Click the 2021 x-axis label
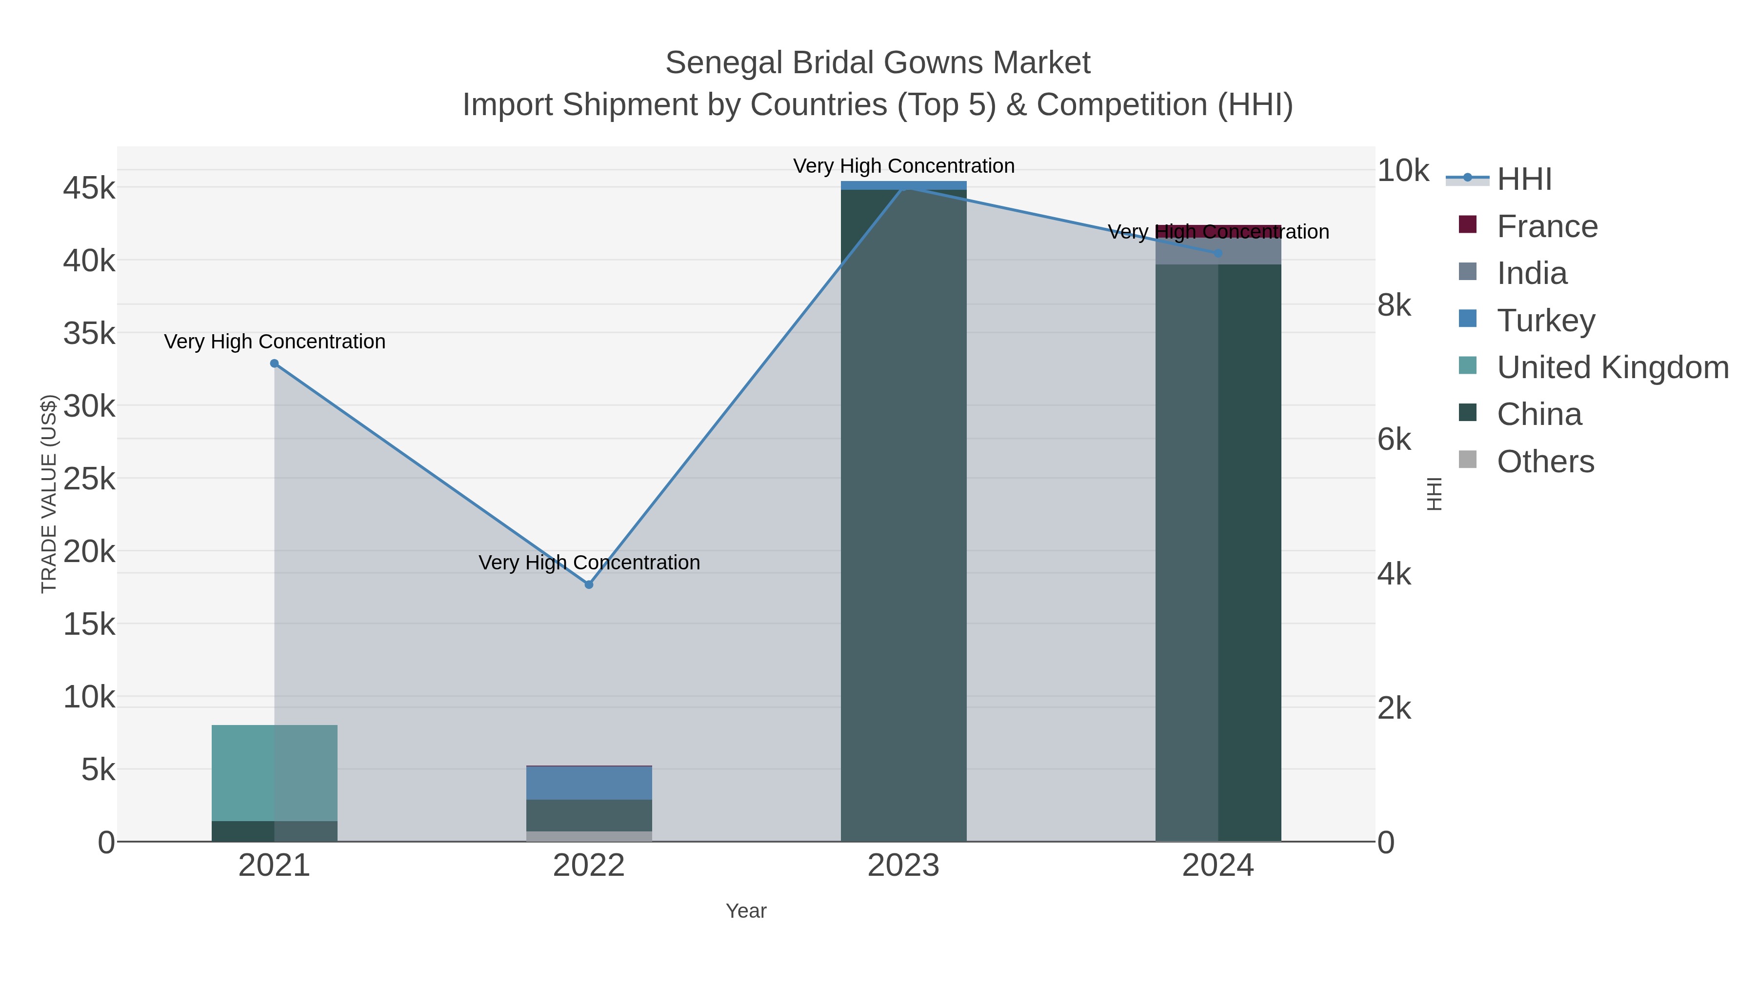This screenshot has width=1756, height=988. pyautogui.click(x=275, y=866)
